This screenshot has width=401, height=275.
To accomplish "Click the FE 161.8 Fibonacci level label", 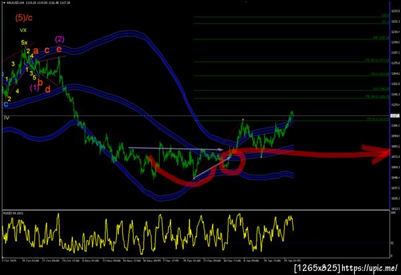I will 378,60.
